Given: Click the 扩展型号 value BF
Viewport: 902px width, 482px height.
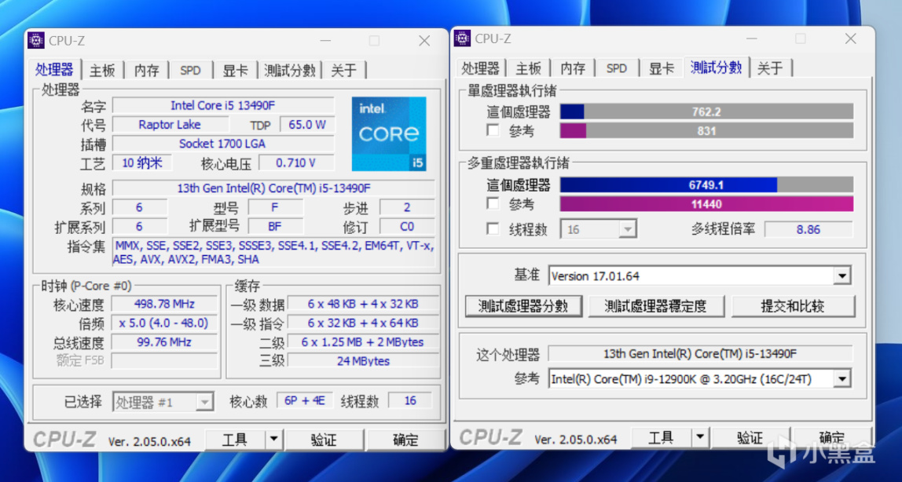Looking at the screenshot, I should click(x=275, y=226).
